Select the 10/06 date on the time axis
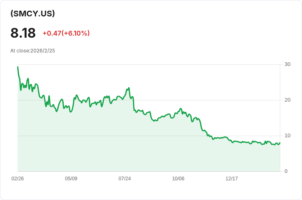Screen dimensions: 302x200 (178, 179)
